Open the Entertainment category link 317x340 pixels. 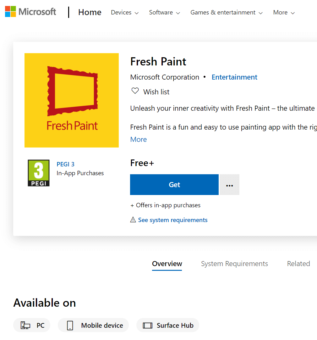(x=234, y=77)
